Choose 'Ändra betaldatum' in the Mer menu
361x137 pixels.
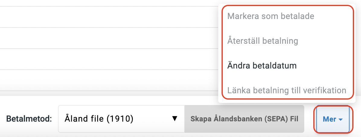[262, 65]
